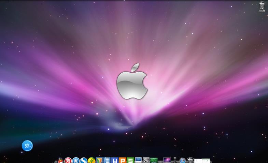Image resolution: width=268 pixels, height=163 pixels.
Task: Click the blue 57% memory floating ball
Action: tap(27, 146)
